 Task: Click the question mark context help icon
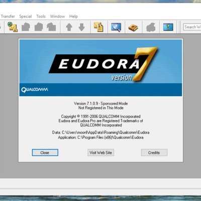click(168, 27)
